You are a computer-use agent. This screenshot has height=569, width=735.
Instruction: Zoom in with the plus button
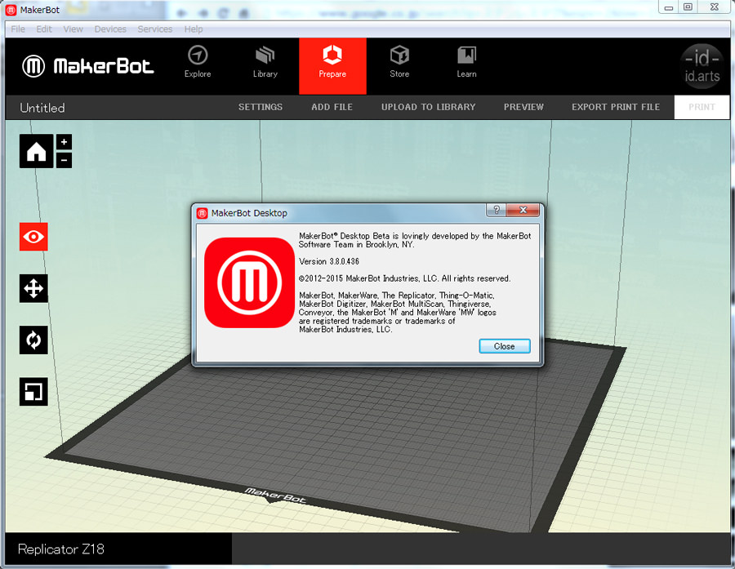(65, 142)
